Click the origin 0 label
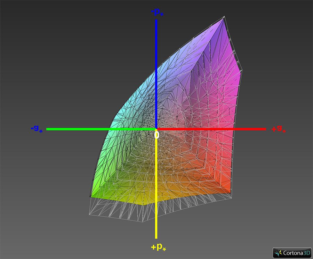 [157, 135]
